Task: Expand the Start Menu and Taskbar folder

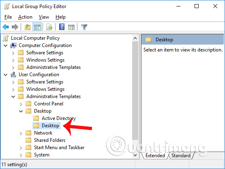Action: pos(21,148)
